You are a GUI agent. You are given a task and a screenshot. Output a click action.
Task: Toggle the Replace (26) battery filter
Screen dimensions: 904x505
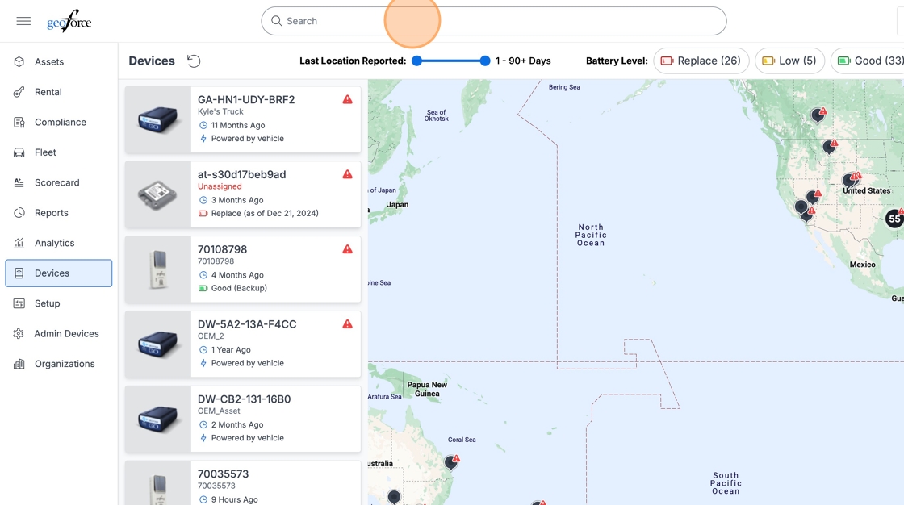pos(701,61)
